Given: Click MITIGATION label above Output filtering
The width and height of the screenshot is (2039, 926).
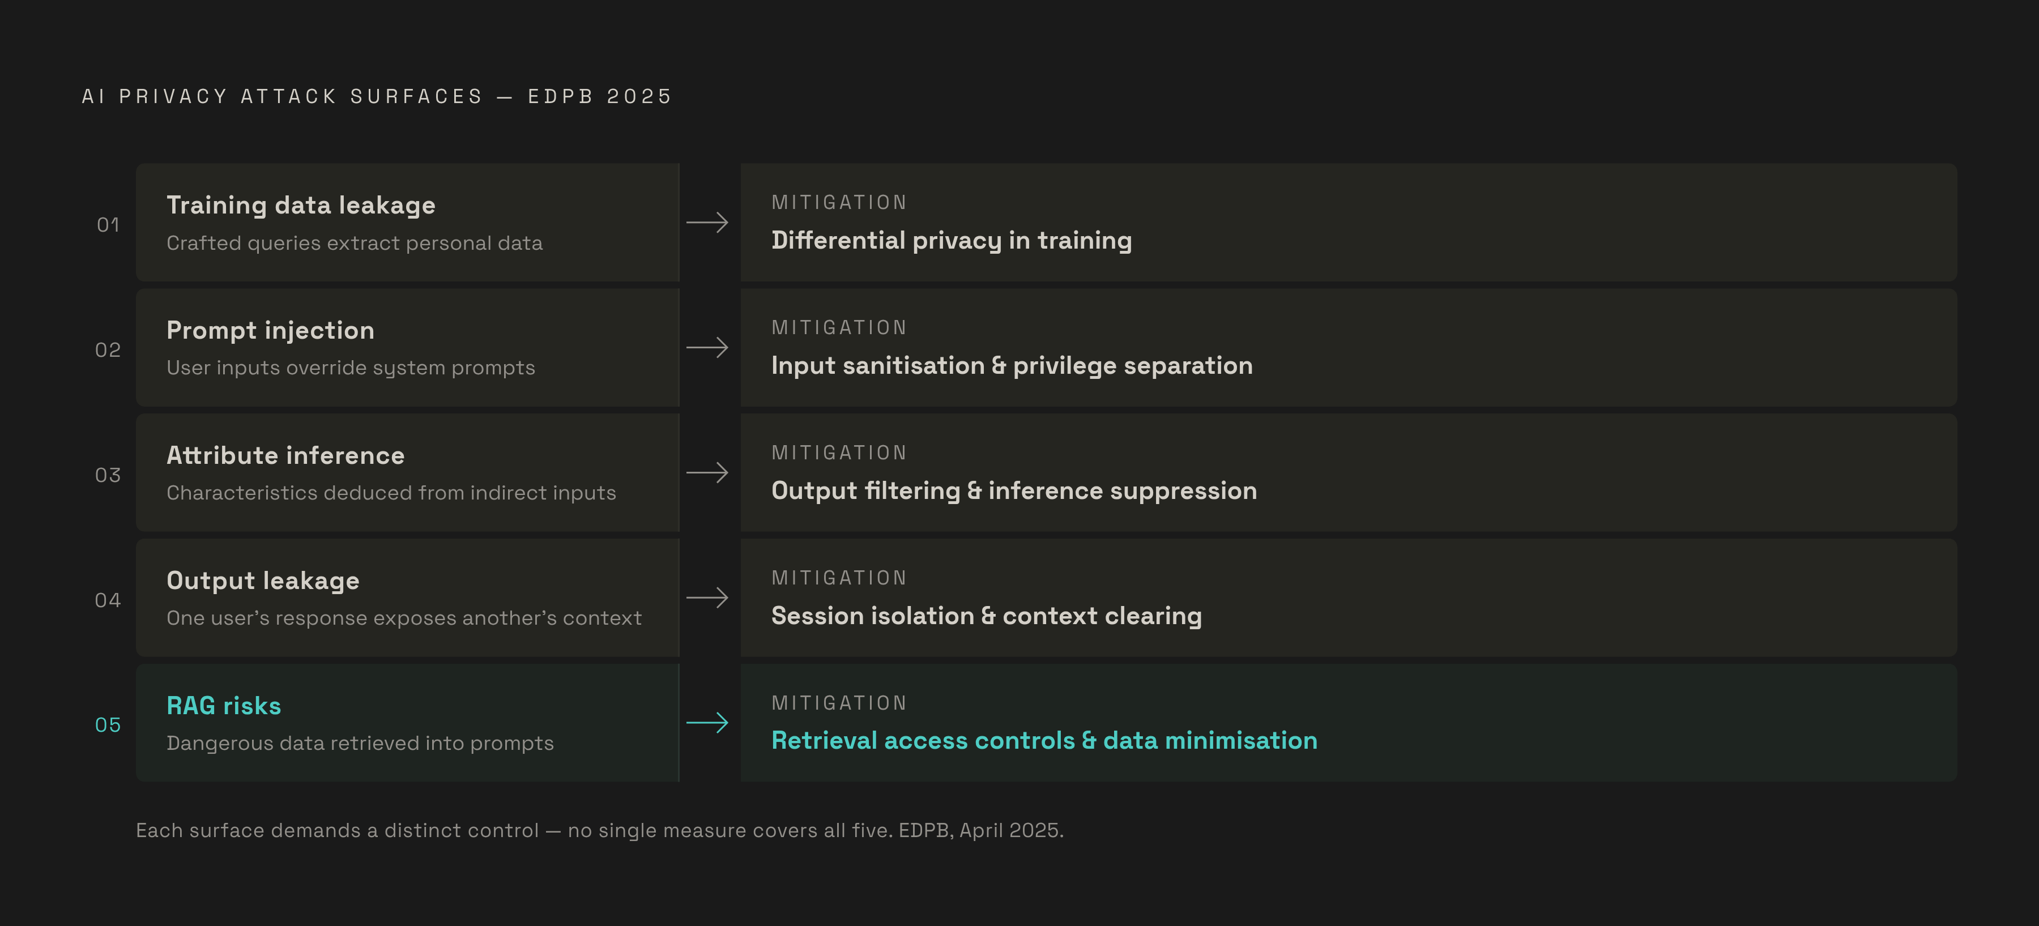Looking at the screenshot, I should pos(839,453).
